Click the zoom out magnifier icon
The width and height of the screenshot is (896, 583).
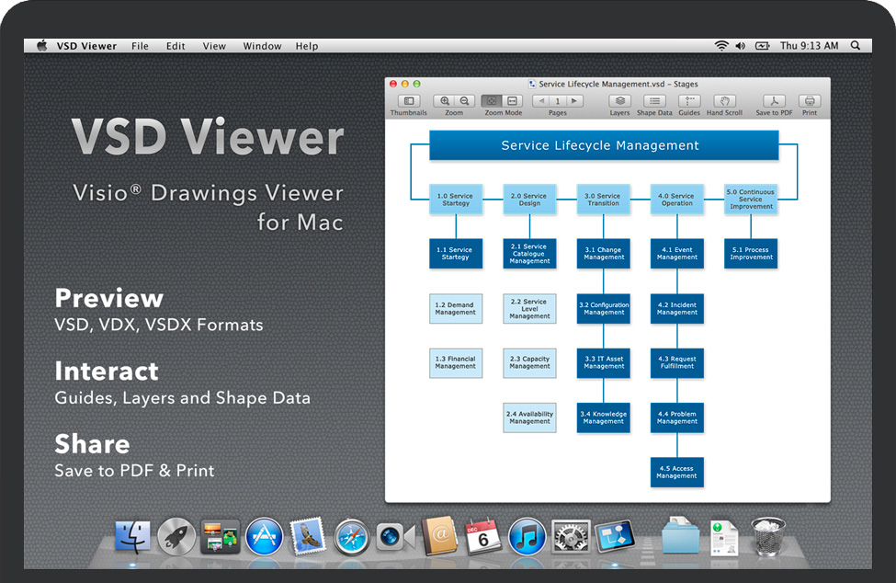coord(464,101)
